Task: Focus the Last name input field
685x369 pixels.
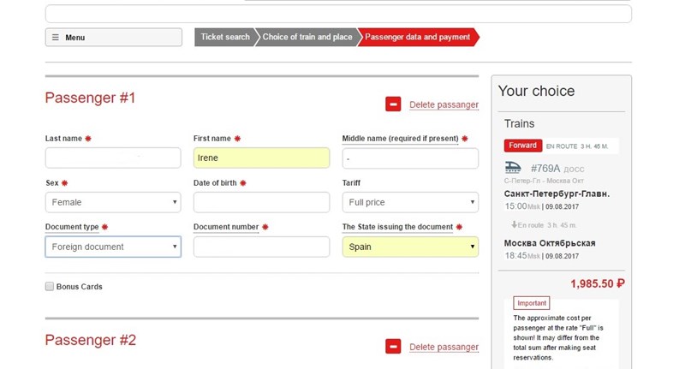Action: [x=113, y=158]
